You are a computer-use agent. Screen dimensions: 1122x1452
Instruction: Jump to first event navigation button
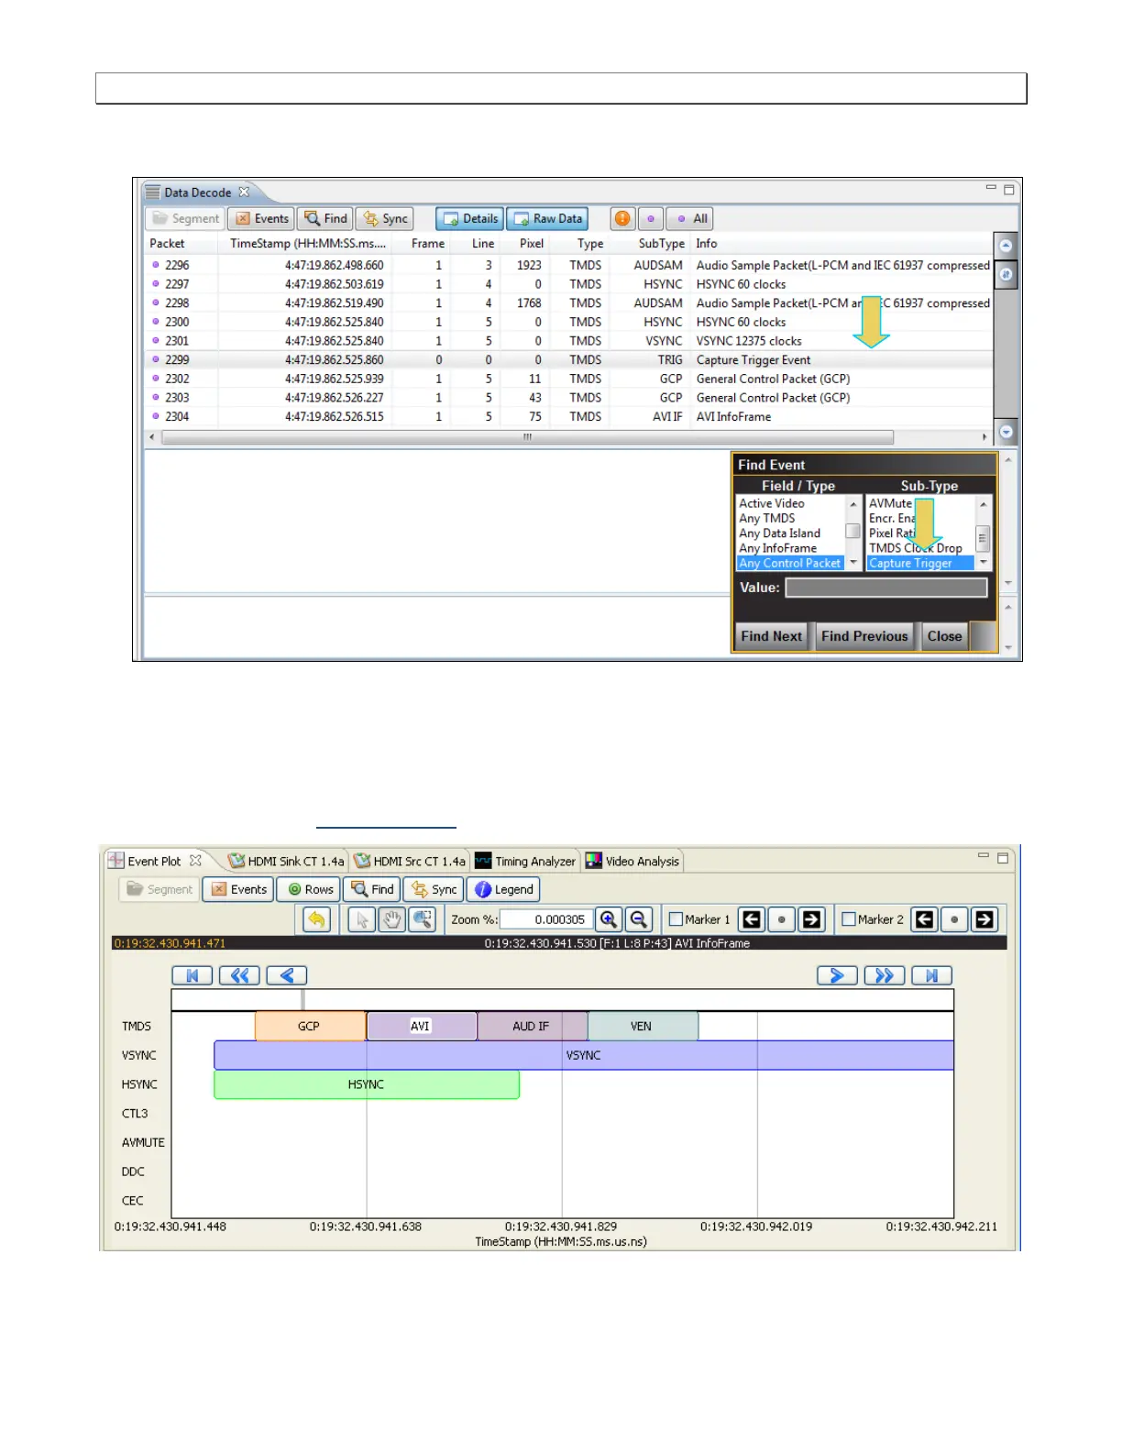(x=192, y=976)
